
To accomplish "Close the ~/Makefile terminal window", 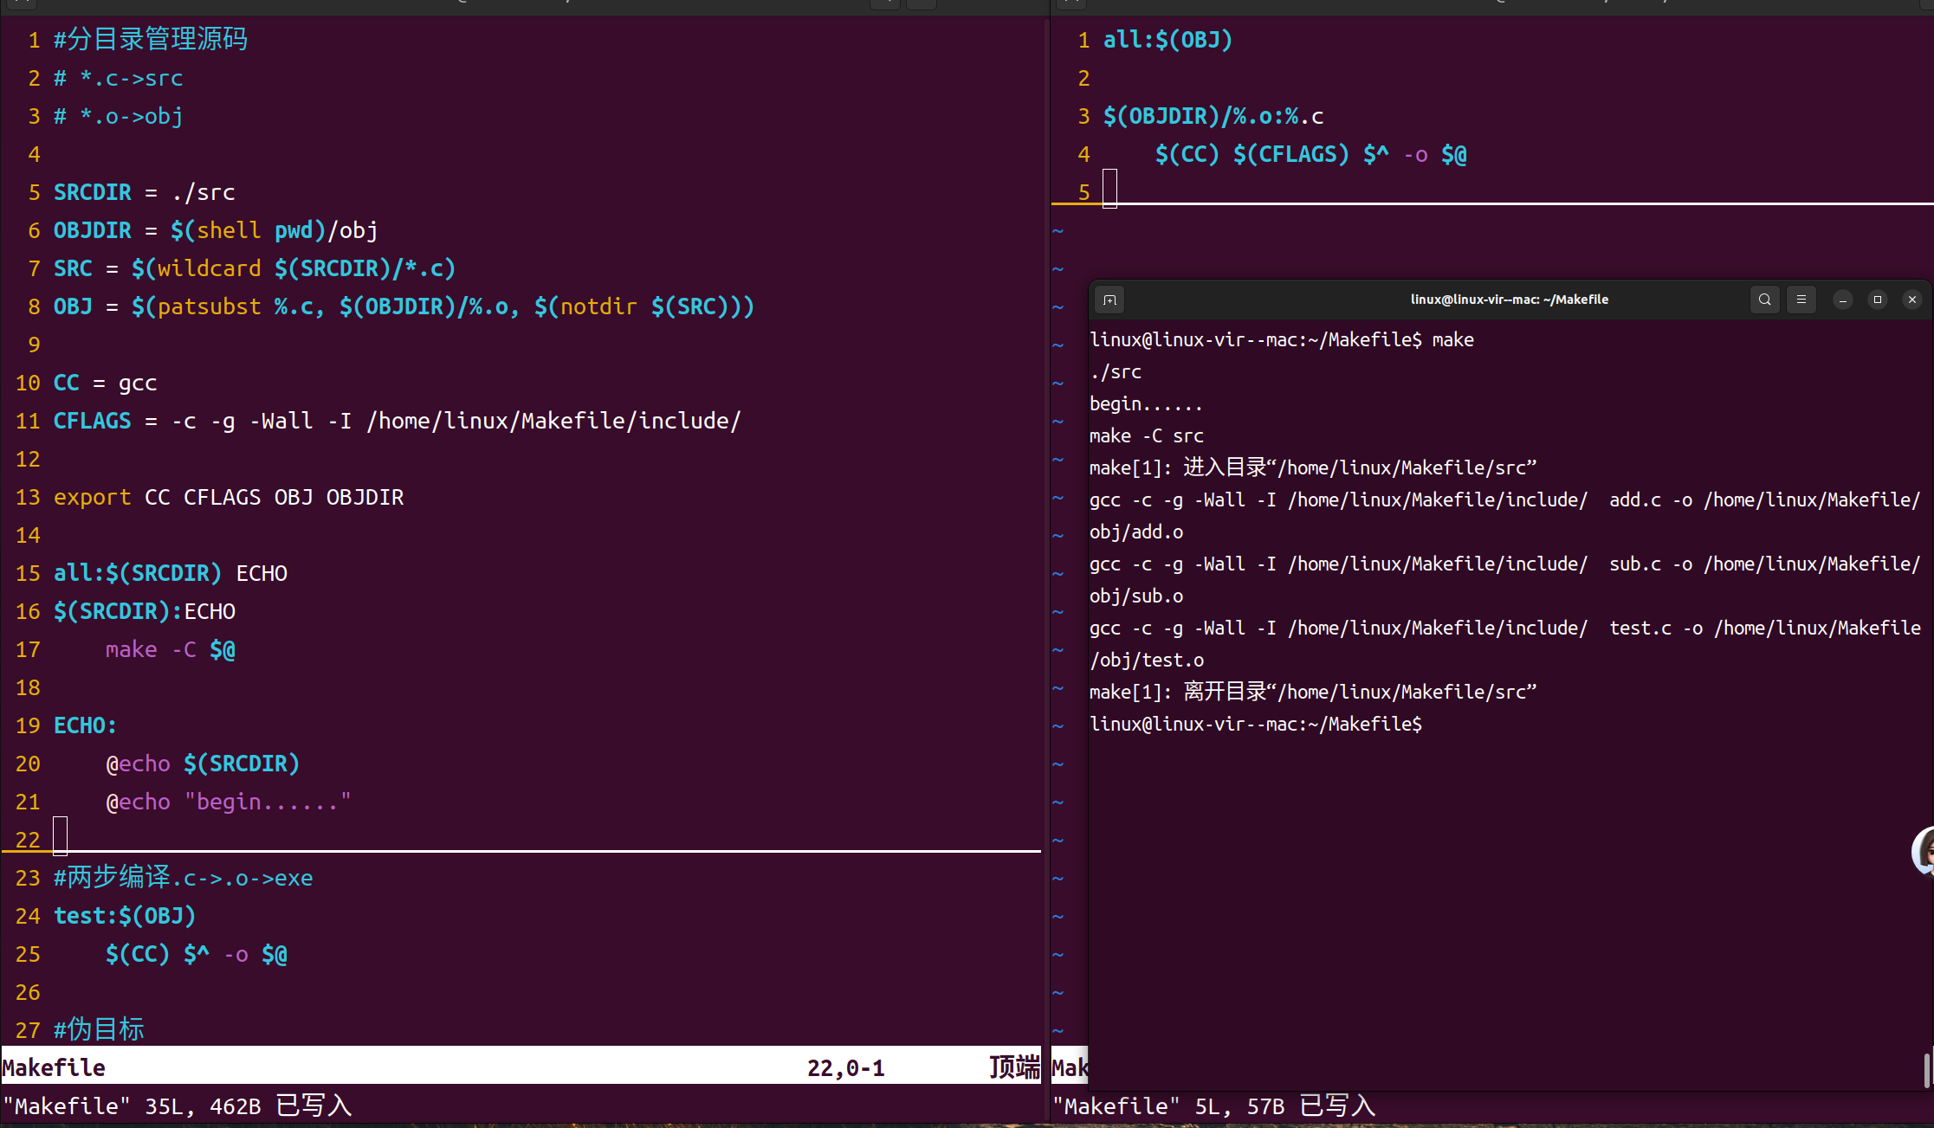I will tap(1912, 300).
